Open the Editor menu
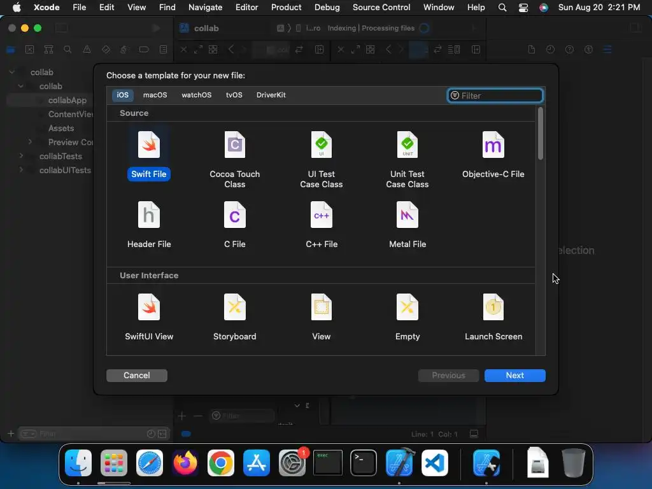652x489 pixels. 246,7
